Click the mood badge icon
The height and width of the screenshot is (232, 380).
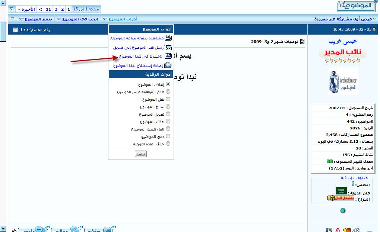click(341, 198)
